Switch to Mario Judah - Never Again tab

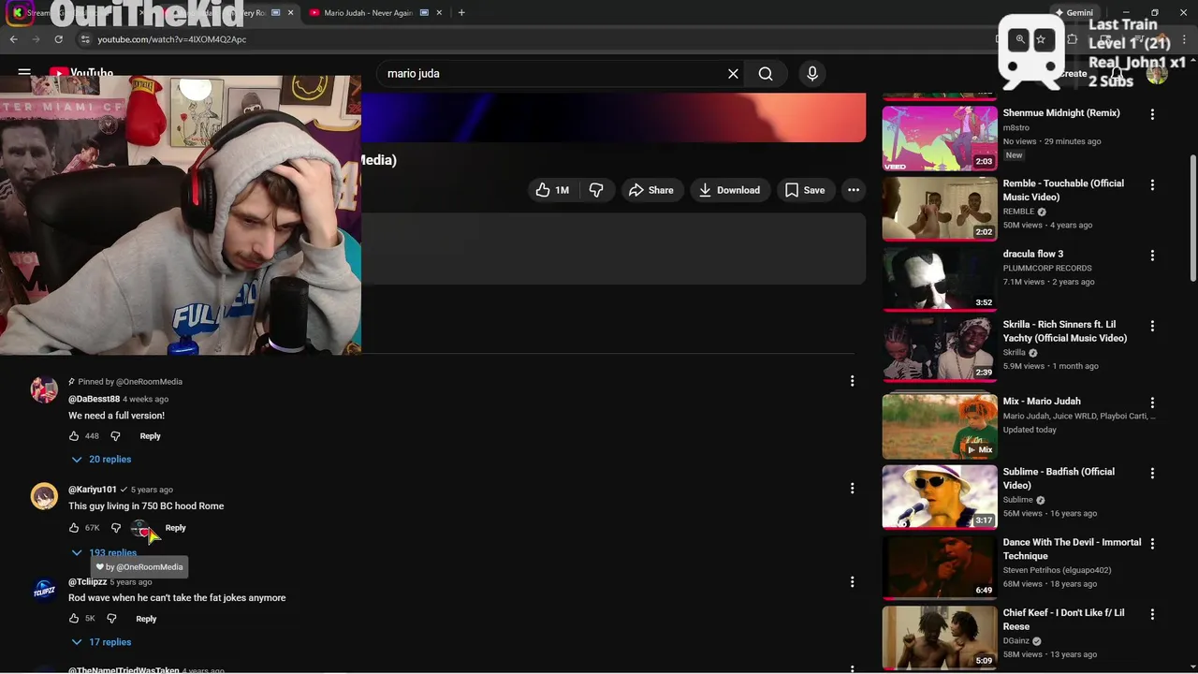[x=368, y=13]
